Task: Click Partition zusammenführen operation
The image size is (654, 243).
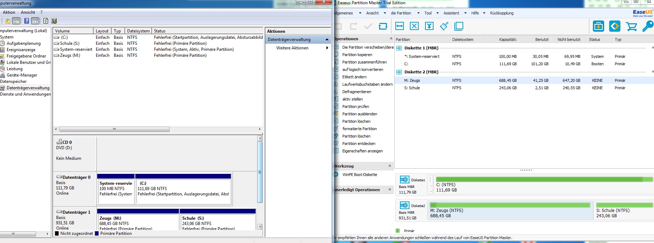Action: [364, 62]
